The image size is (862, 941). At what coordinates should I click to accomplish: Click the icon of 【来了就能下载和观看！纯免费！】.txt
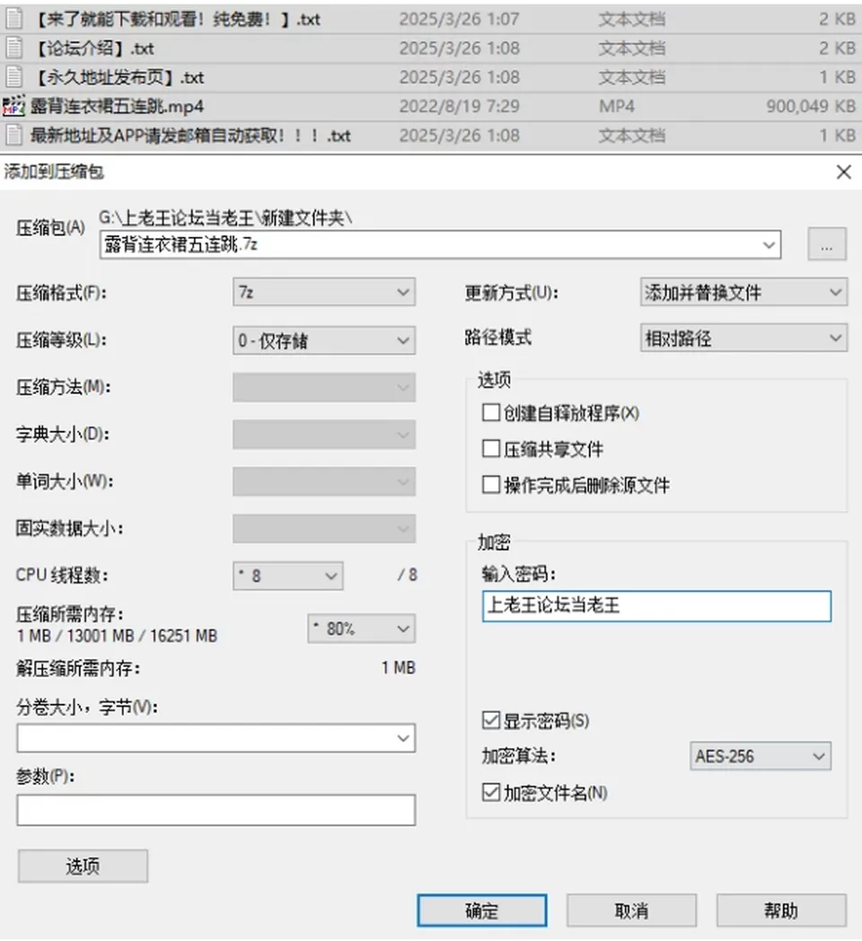(x=13, y=19)
